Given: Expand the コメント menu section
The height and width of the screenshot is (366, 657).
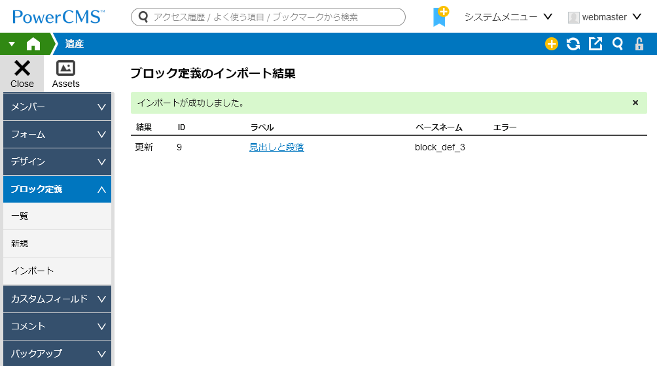Looking at the screenshot, I should point(58,326).
